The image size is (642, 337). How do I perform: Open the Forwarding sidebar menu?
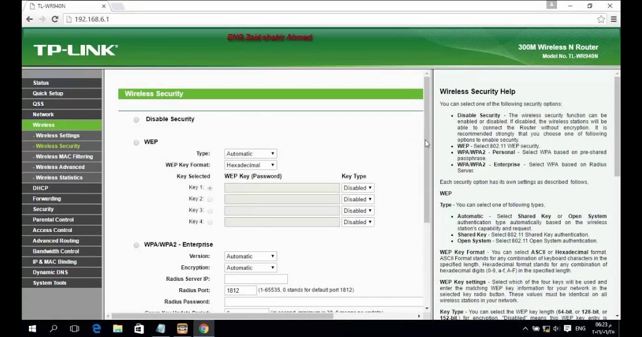pos(62,198)
